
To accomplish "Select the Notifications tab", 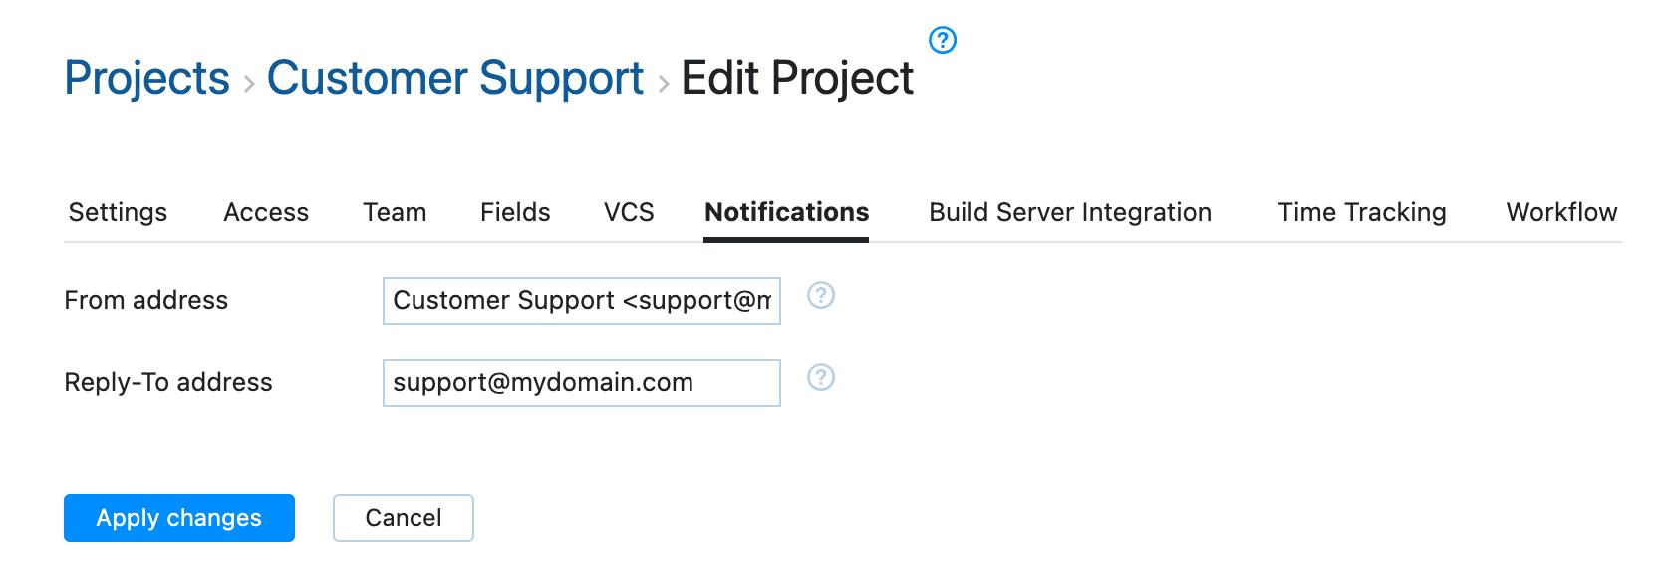I will (786, 212).
